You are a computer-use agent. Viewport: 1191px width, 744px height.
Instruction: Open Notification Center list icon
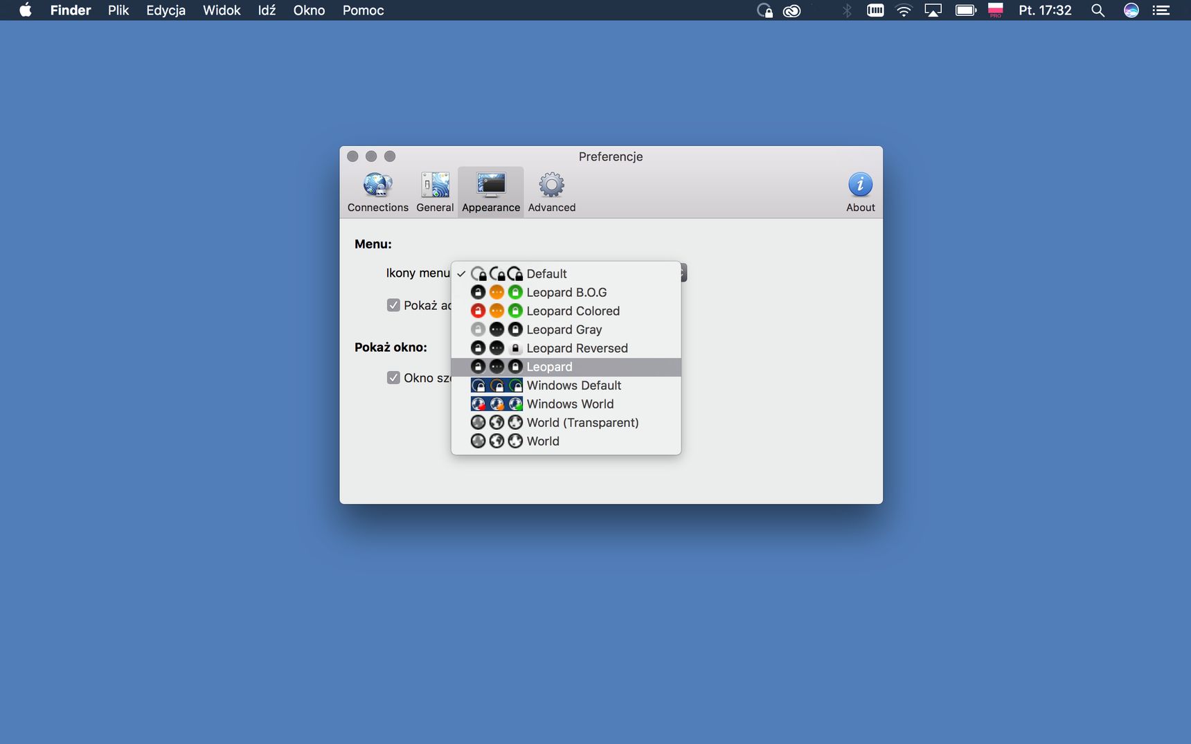click(1161, 10)
